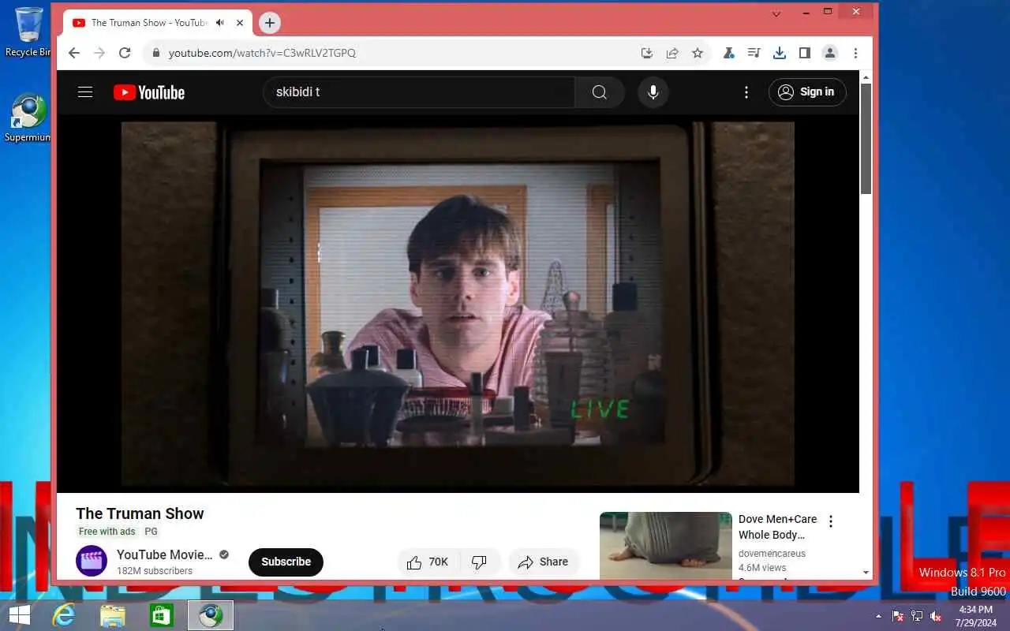Toggle the browser side panel
Viewport: 1010px width, 631px height.
pyautogui.click(x=805, y=53)
